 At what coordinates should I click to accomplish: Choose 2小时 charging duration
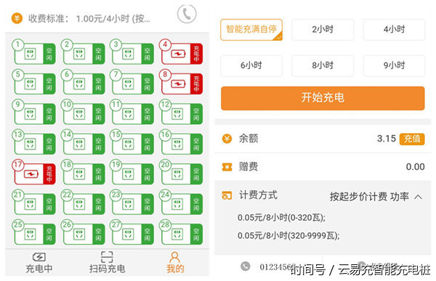point(323,30)
